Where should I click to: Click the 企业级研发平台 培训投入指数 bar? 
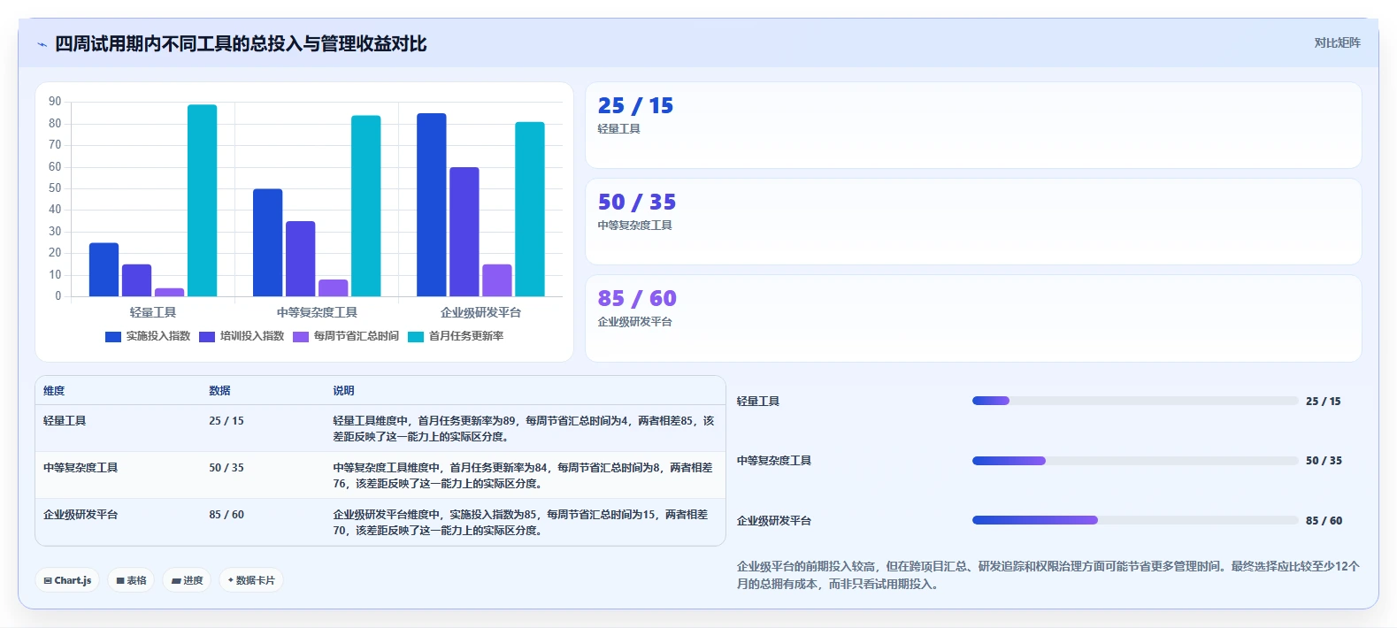(x=464, y=232)
